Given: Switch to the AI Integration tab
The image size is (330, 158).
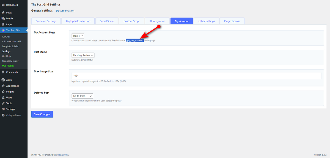Looking at the screenshot, I should (x=157, y=21).
